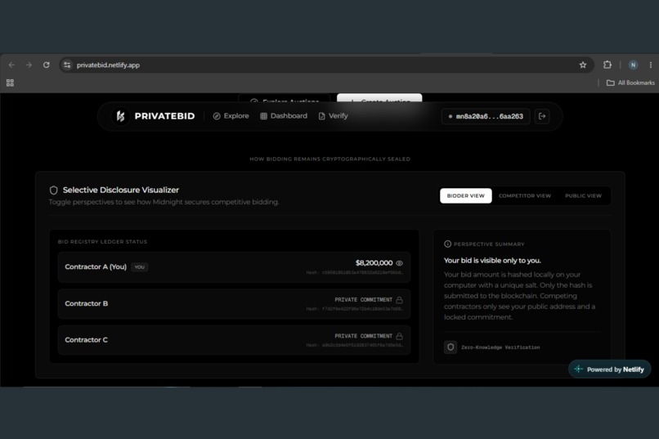Viewport: 659px width, 439px height.
Task: Click Contractor B's PRIVATE COMMITMENT label
Action: pos(363,299)
